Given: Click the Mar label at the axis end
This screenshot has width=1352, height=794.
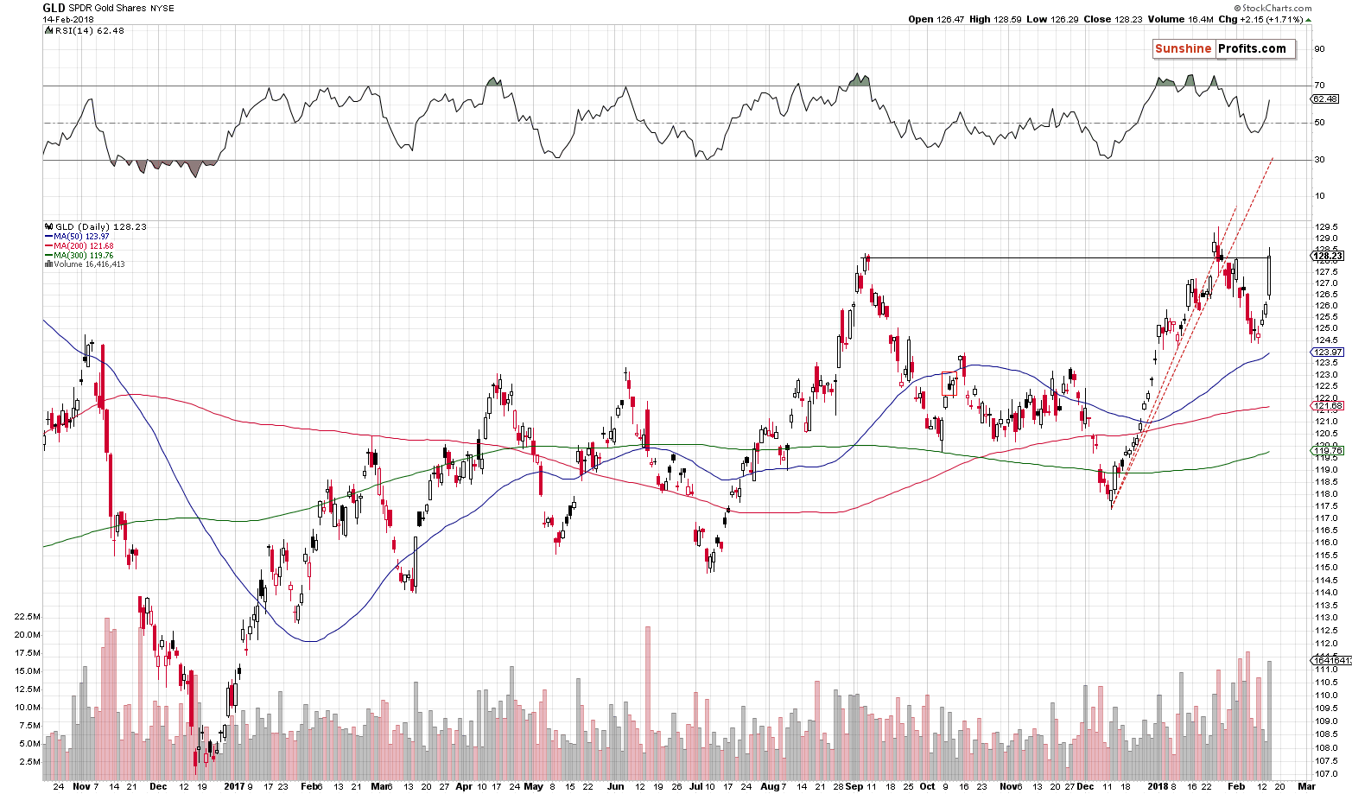Looking at the screenshot, I should click(x=1307, y=787).
